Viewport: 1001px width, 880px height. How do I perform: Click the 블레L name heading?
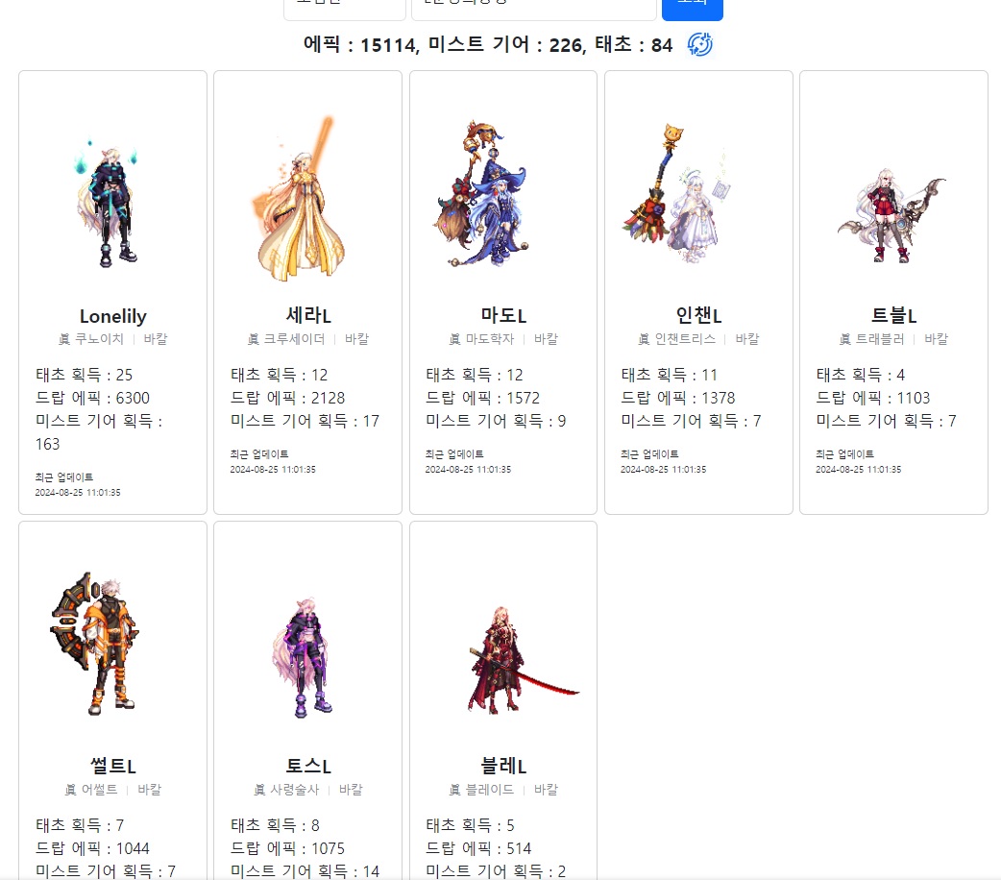(503, 767)
